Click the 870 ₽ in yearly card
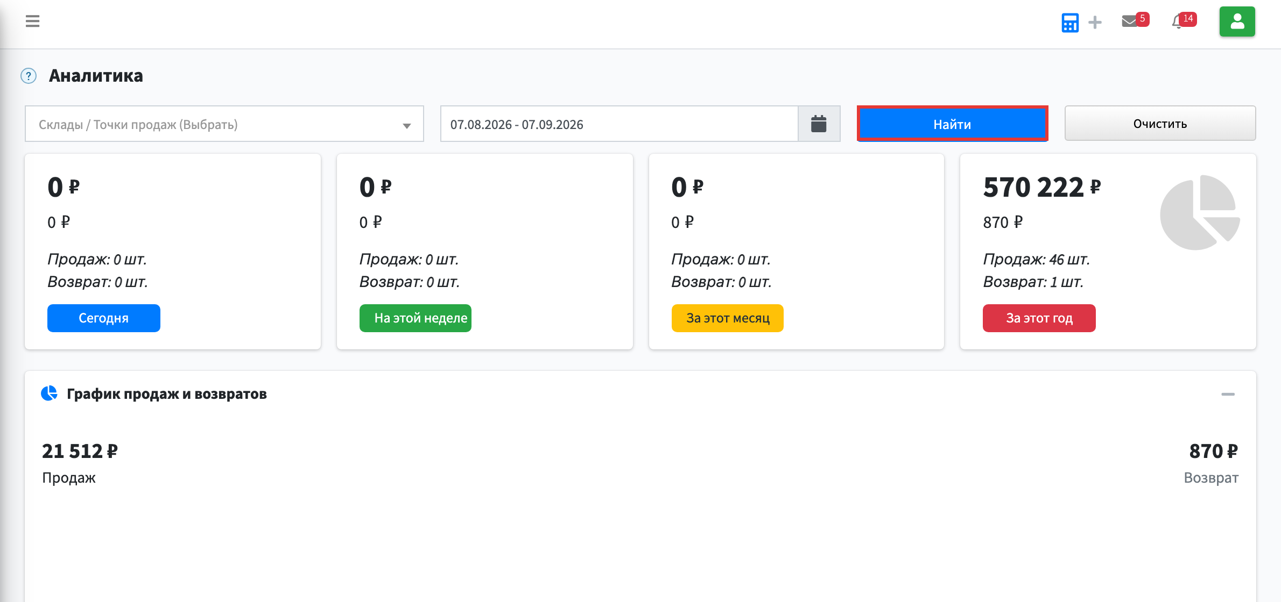Image resolution: width=1281 pixels, height=602 pixels. (1003, 222)
